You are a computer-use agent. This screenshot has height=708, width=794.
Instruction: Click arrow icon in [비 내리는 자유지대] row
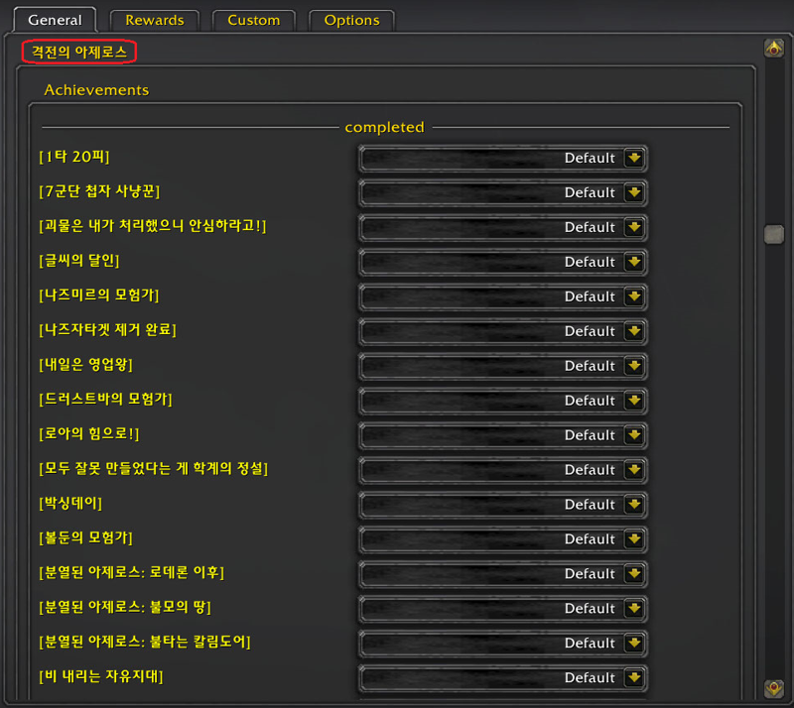click(634, 678)
